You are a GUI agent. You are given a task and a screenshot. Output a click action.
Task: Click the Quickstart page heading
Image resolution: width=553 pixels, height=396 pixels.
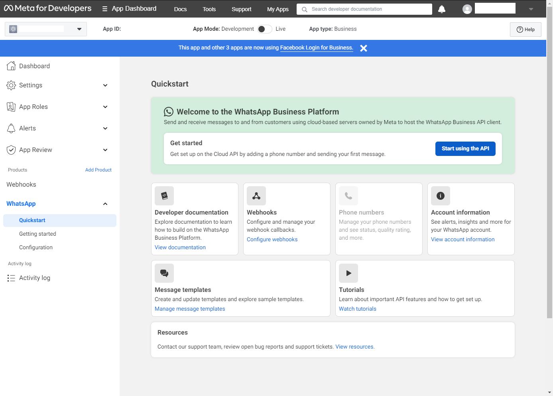(x=170, y=84)
